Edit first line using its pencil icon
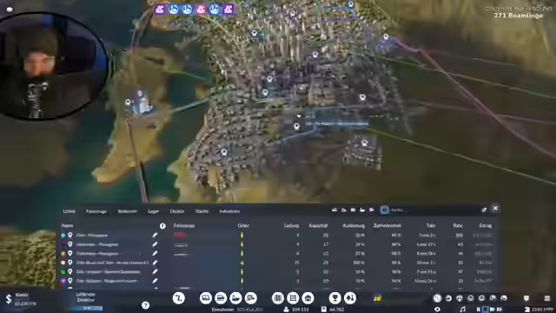Screen dimensions: 556x313 tap(155, 235)
